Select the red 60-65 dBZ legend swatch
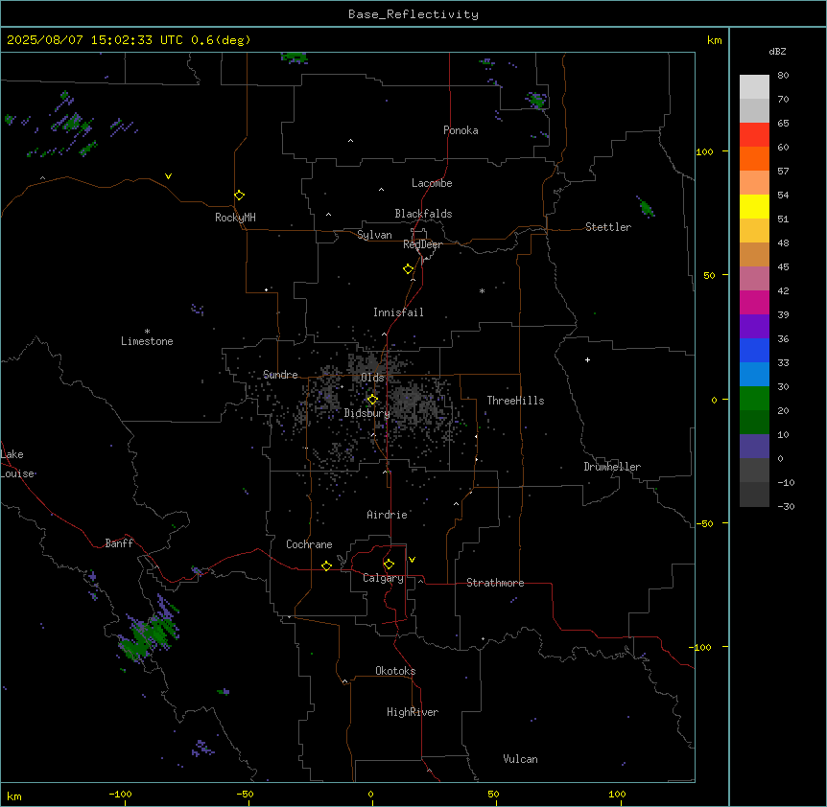The width and height of the screenshot is (827, 807). click(754, 134)
